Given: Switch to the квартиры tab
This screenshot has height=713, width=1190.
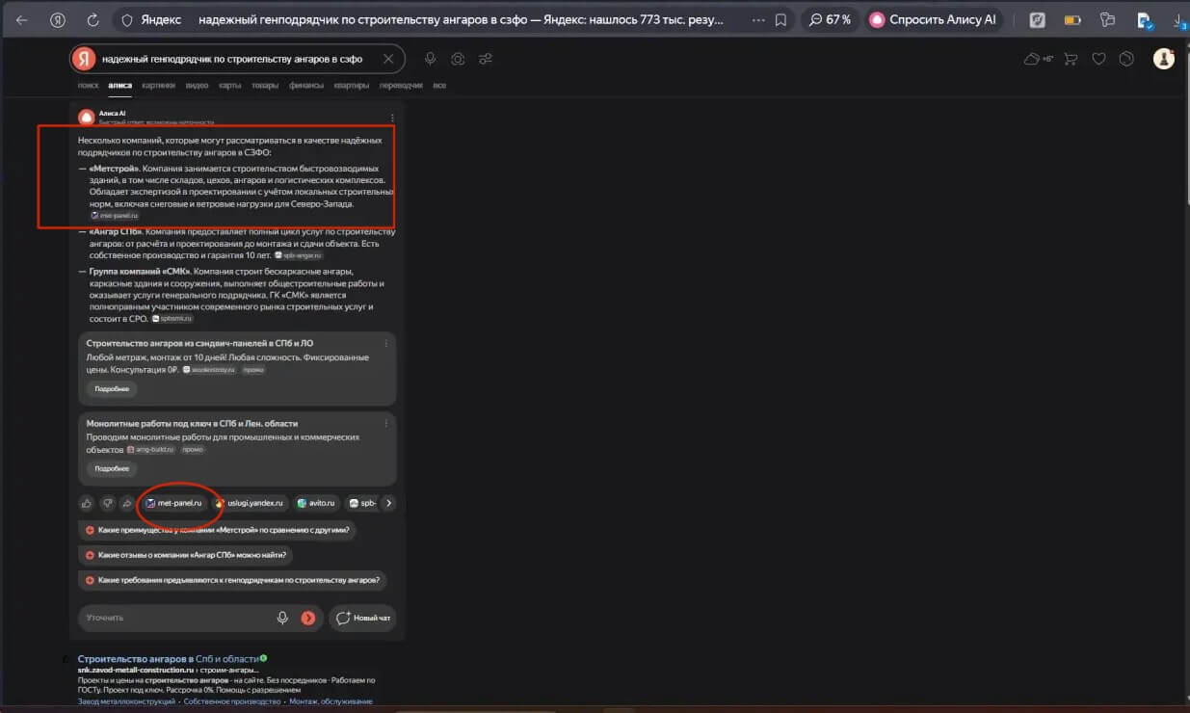Looking at the screenshot, I should coord(351,86).
